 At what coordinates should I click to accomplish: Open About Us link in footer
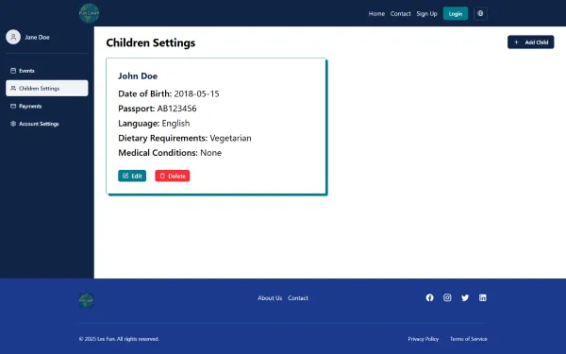pyautogui.click(x=270, y=298)
